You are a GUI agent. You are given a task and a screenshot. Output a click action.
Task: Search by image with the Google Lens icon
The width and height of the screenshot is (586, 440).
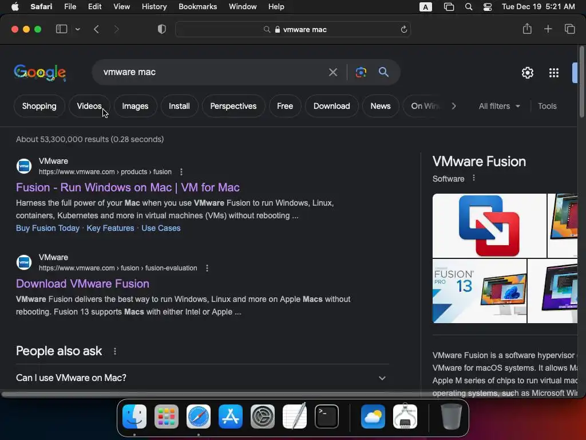[361, 72]
